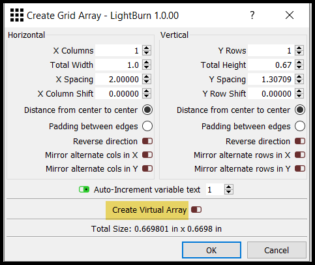This screenshot has width=315, height=265.
Task: Click the question mark help button
Action: [x=252, y=15]
